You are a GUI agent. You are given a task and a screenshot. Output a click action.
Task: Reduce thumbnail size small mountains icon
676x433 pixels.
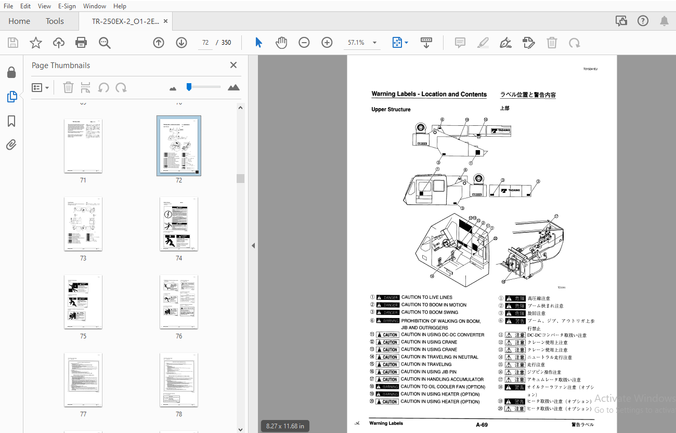coord(173,88)
